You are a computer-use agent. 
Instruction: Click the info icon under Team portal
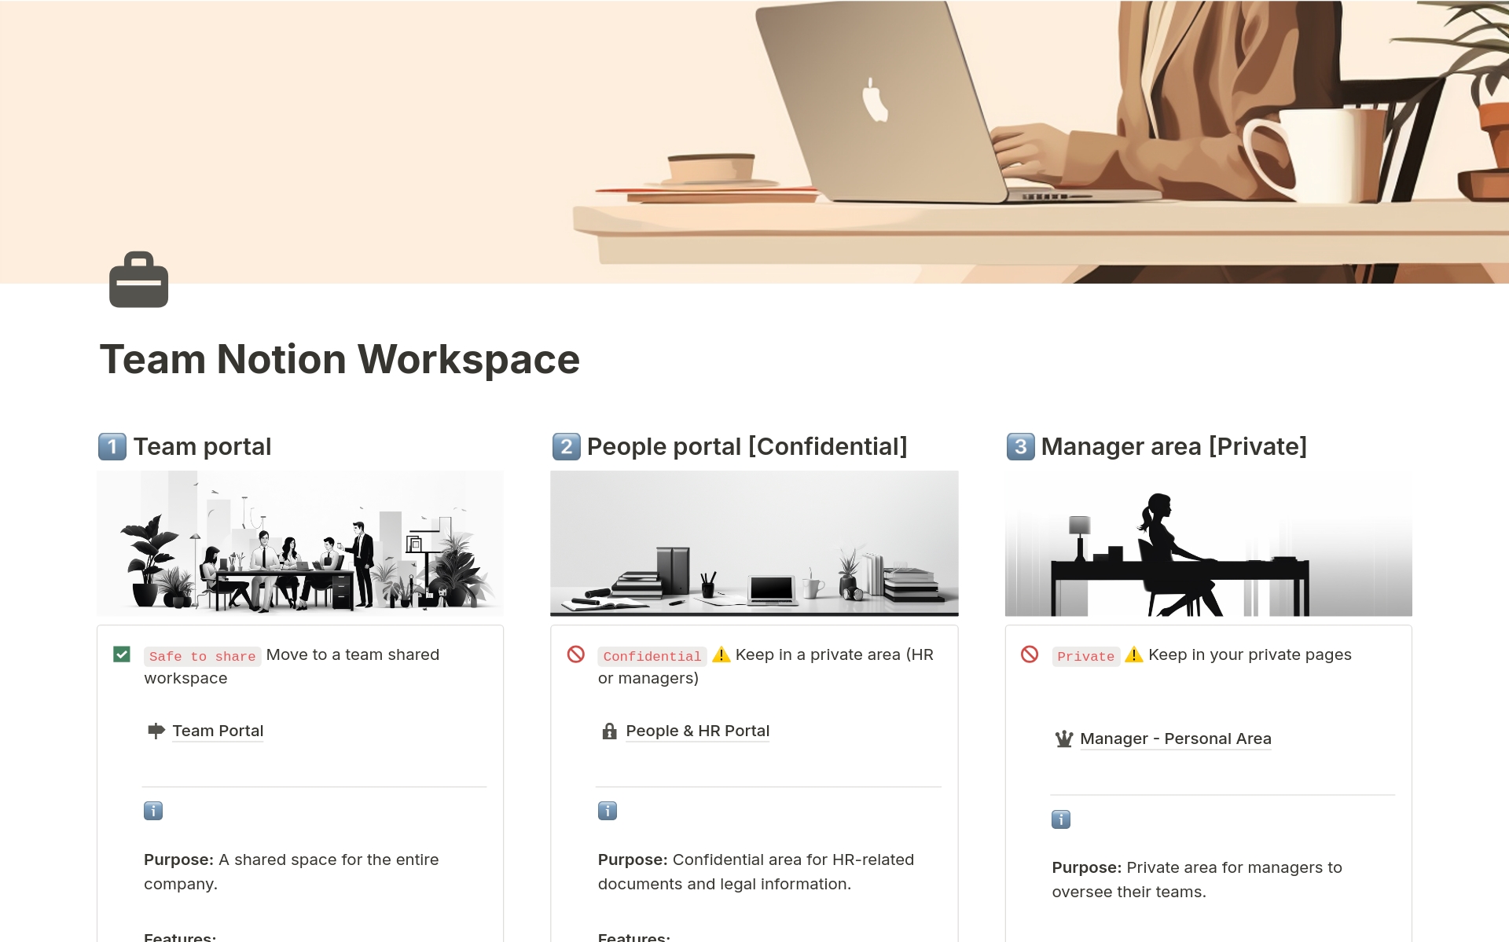(x=152, y=811)
